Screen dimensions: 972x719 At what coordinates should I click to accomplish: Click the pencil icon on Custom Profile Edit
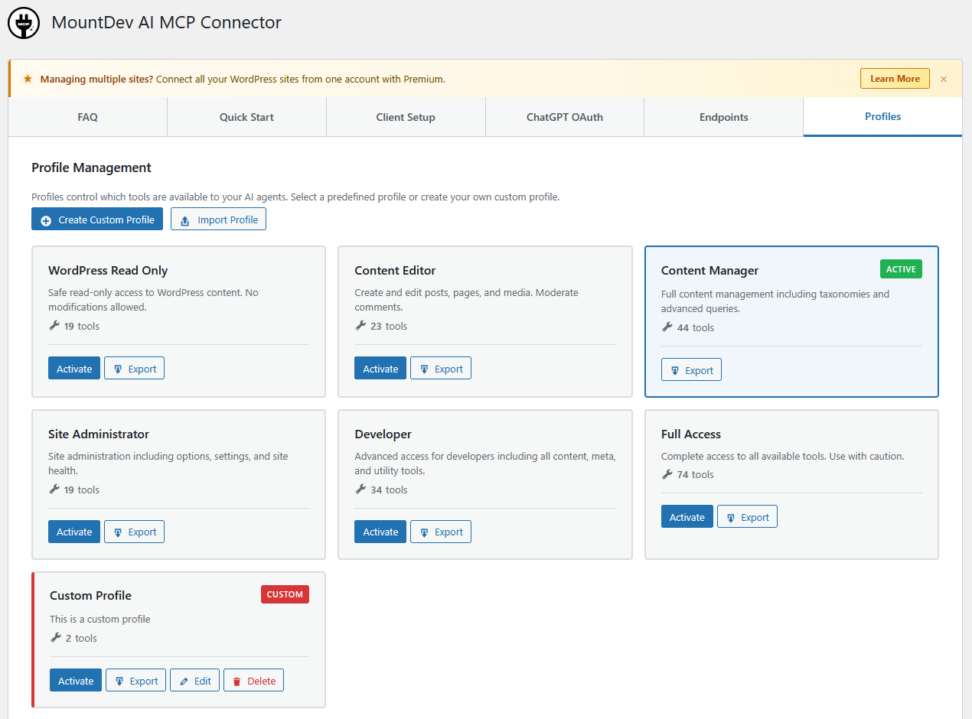[x=184, y=682]
